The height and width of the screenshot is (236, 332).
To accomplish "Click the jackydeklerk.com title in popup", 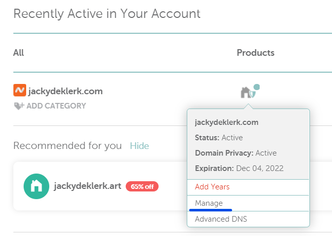I will 227,122.
